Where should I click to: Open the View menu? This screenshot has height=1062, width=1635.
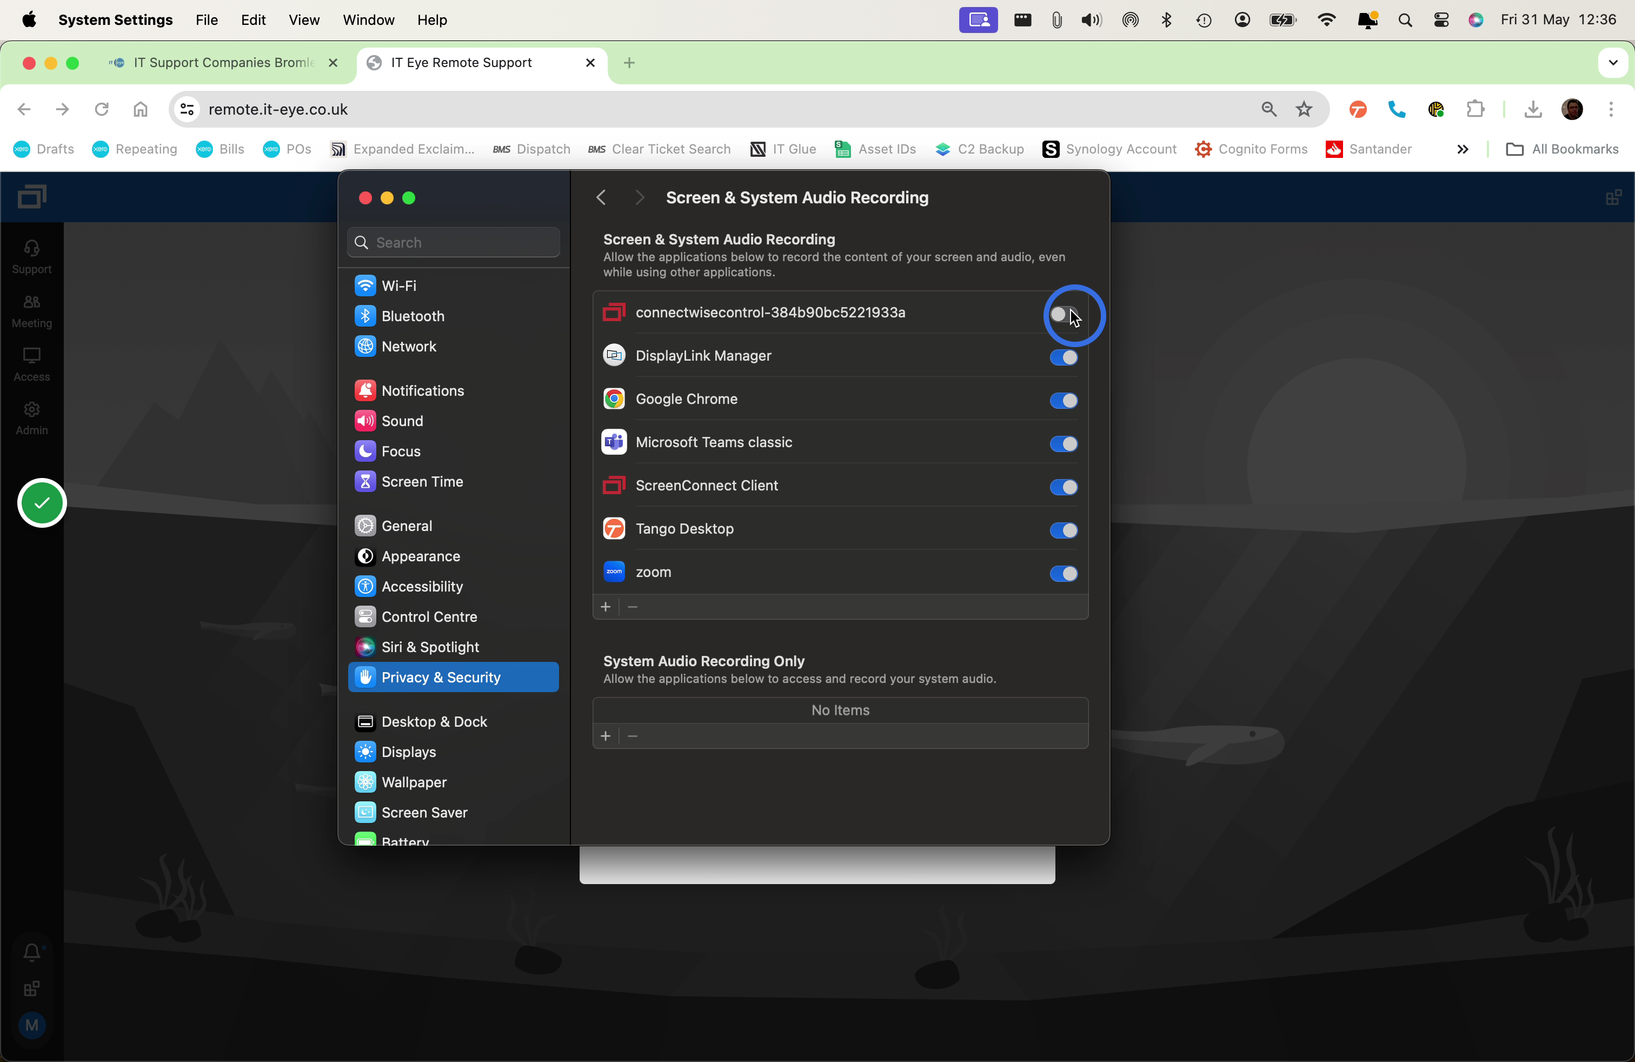[x=304, y=20]
